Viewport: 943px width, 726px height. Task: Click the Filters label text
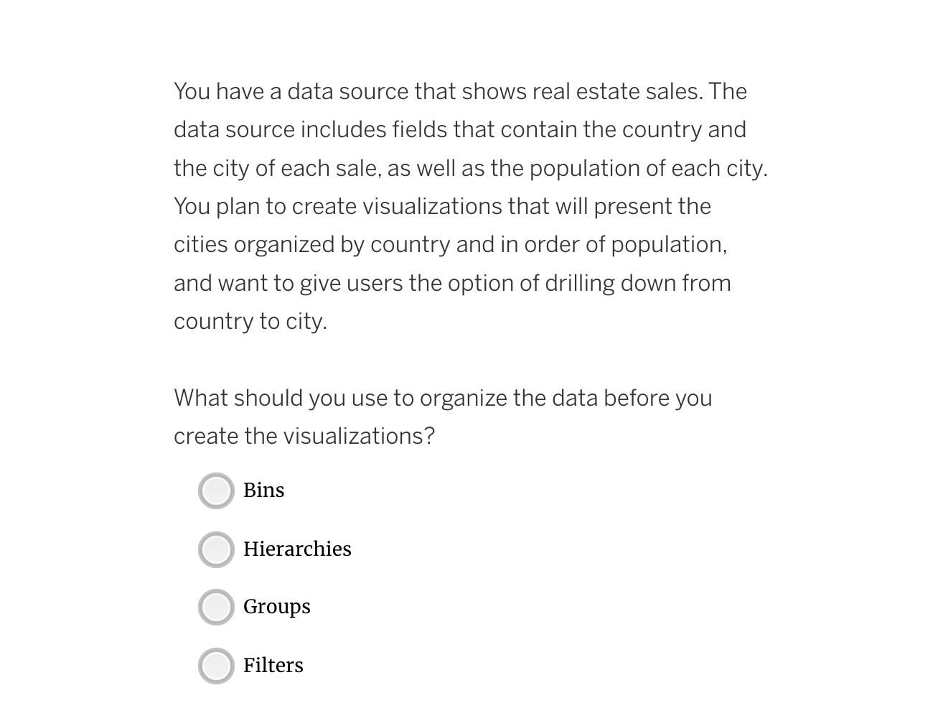click(x=273, y=666)
